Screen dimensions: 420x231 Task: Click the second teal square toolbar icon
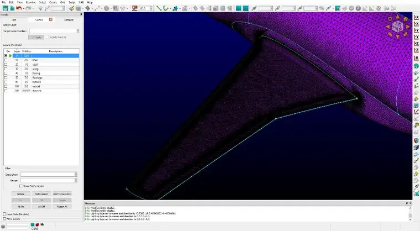click(245, 8)
